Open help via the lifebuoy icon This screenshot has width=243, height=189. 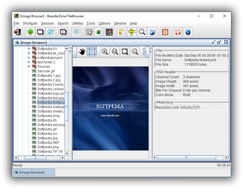[178, 32]
